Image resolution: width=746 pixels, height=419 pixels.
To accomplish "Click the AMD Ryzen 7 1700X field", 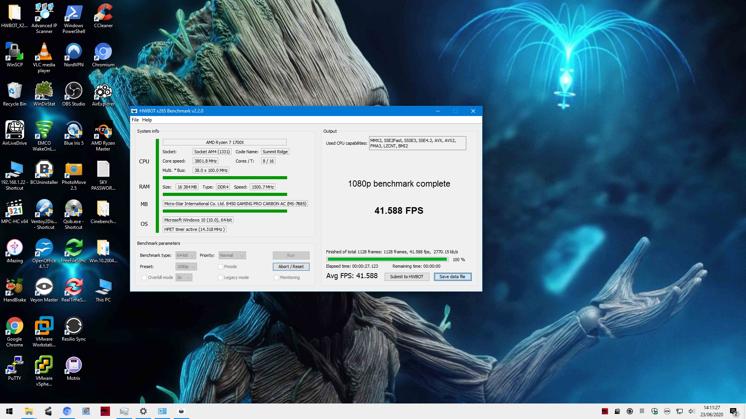I will 225,142.
